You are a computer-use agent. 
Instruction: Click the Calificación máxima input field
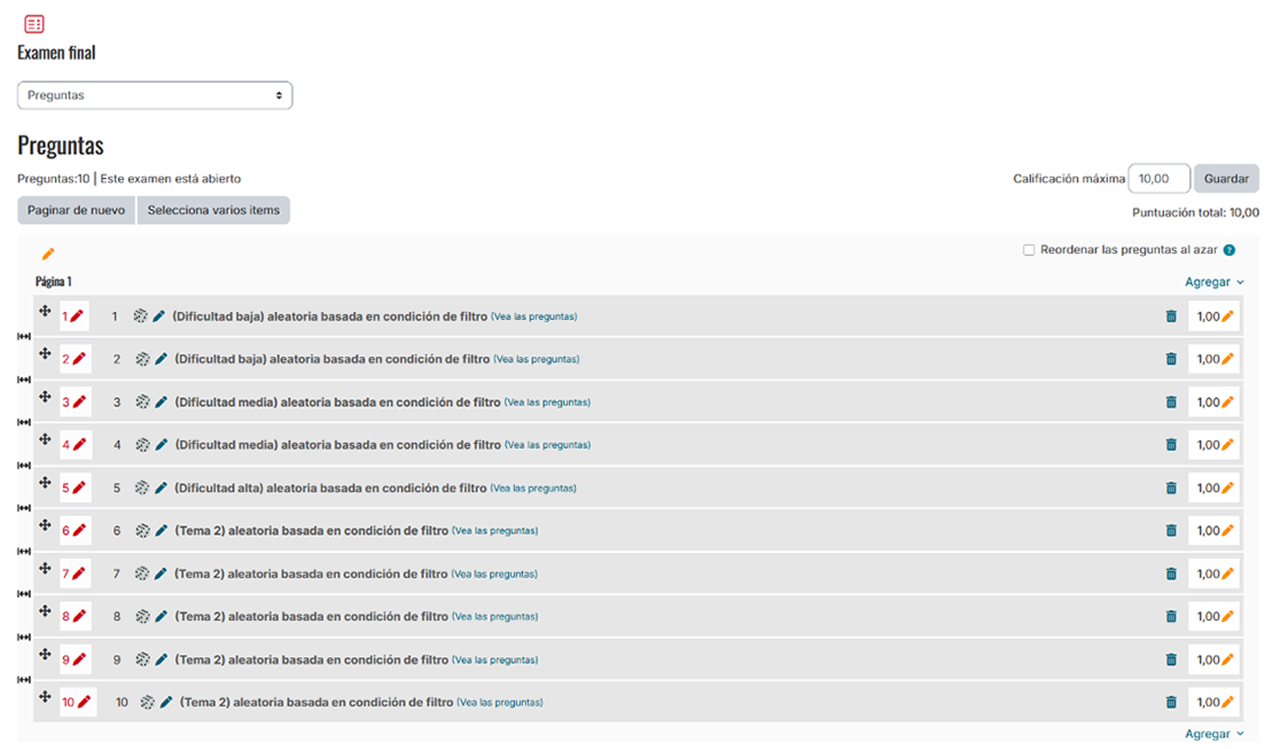[1158, 178]
